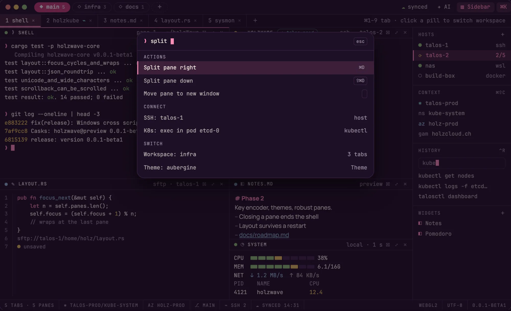
Task: Dismiss palette with esc button
Action: coord(360,41)
